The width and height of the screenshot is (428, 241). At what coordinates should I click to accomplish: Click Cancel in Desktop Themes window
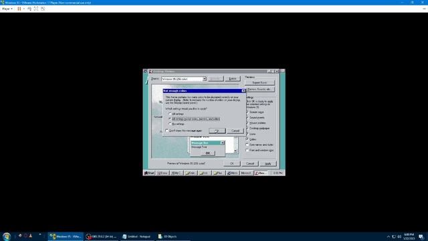(x=249, y=163)
